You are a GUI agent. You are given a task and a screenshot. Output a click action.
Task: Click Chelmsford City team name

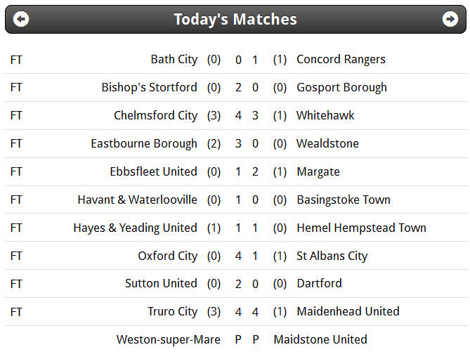pyautogui.click(x=155, y=115)
